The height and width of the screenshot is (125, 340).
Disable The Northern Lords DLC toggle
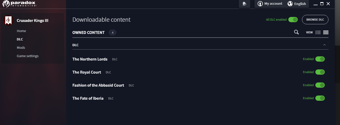[320, 59]
